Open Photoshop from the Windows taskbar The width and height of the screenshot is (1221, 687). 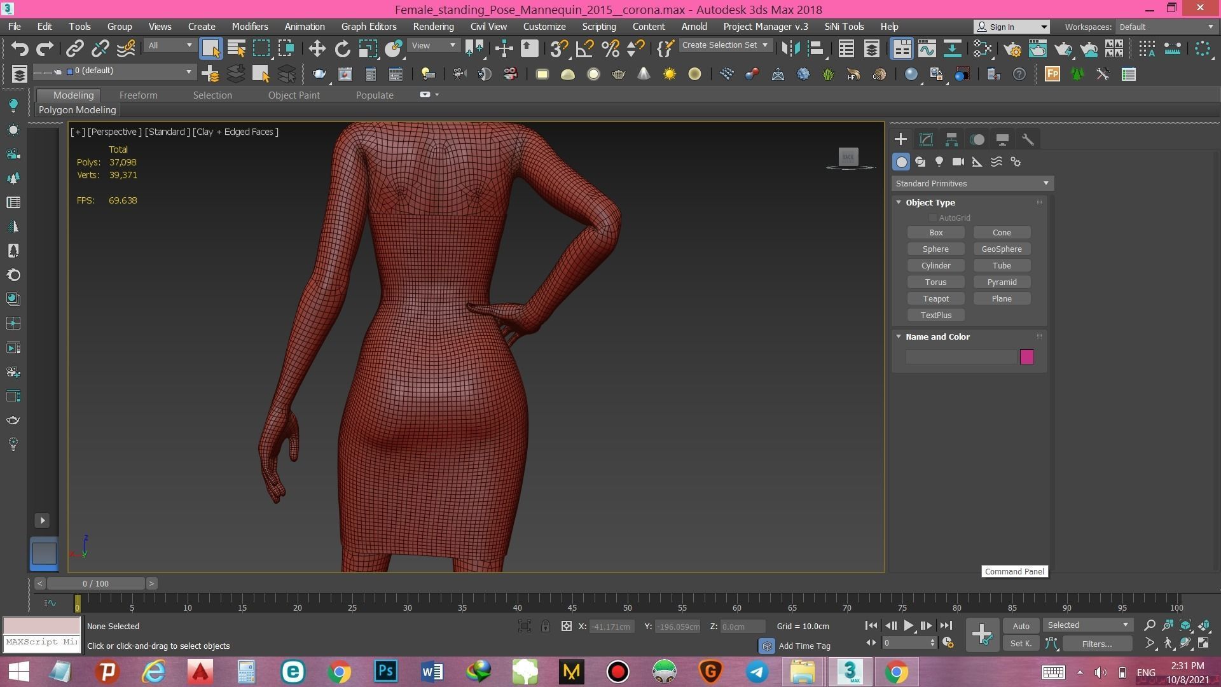[x=385, y=672]
